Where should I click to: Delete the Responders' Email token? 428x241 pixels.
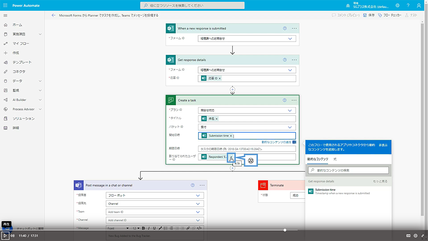[x=231, y=157]
